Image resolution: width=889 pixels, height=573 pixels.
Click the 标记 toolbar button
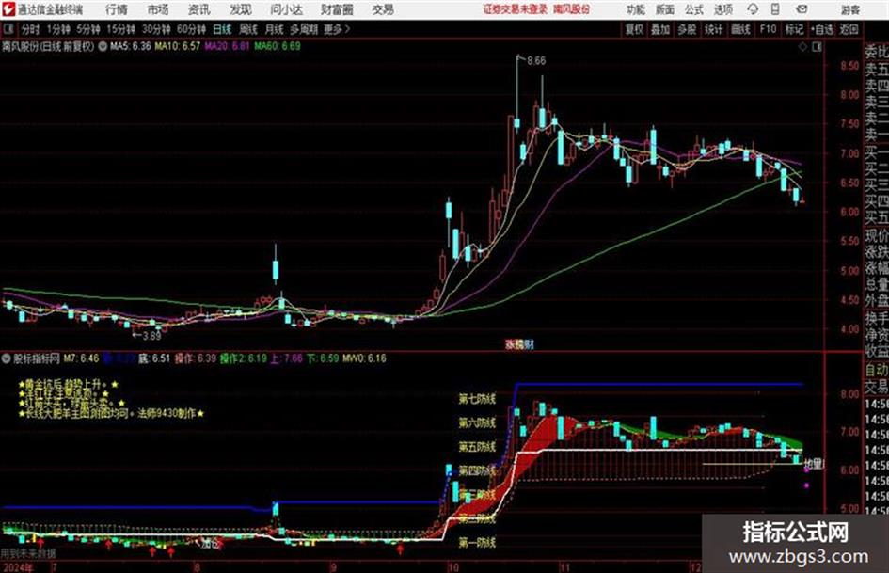794,29
